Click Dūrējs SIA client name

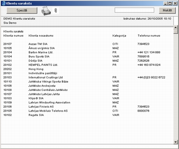click(x=36, y=61)
